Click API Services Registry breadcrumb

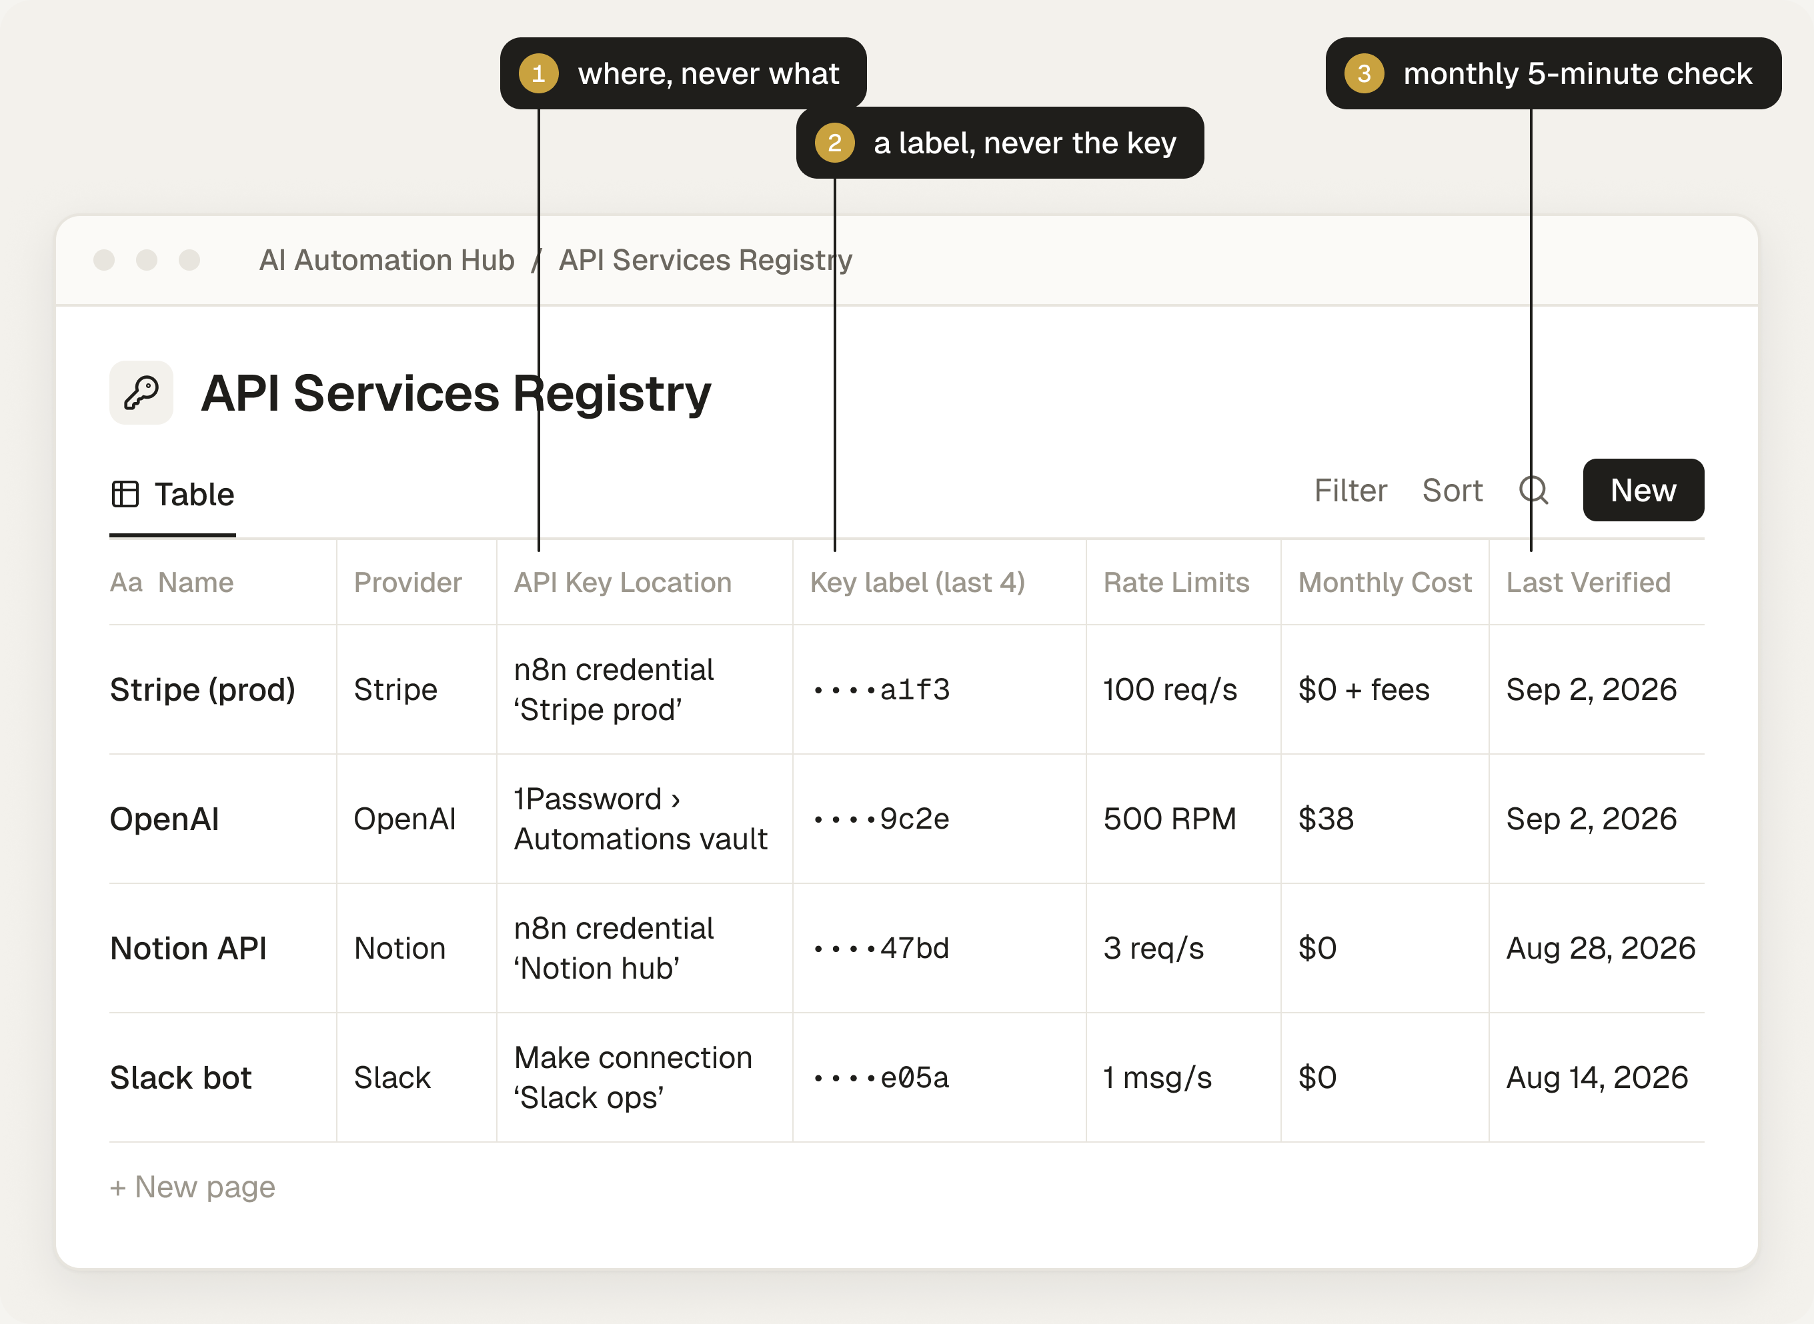click(706, 260)
